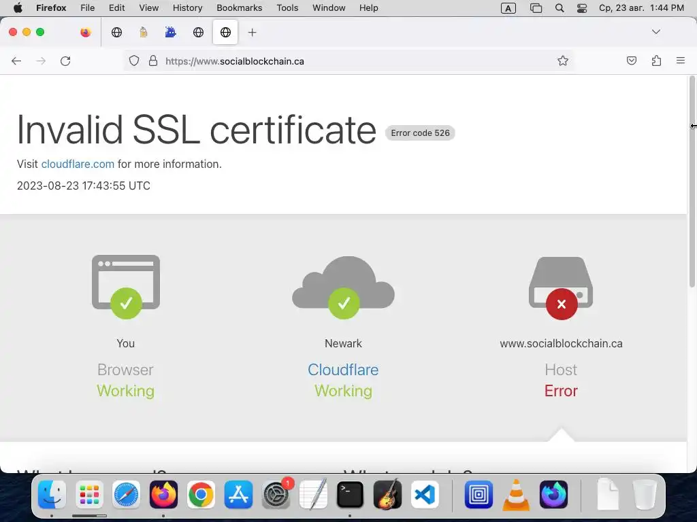This screenshot has width=697, height=522.
Task: Save page to Pocket
Action: [x=631, y=60]
